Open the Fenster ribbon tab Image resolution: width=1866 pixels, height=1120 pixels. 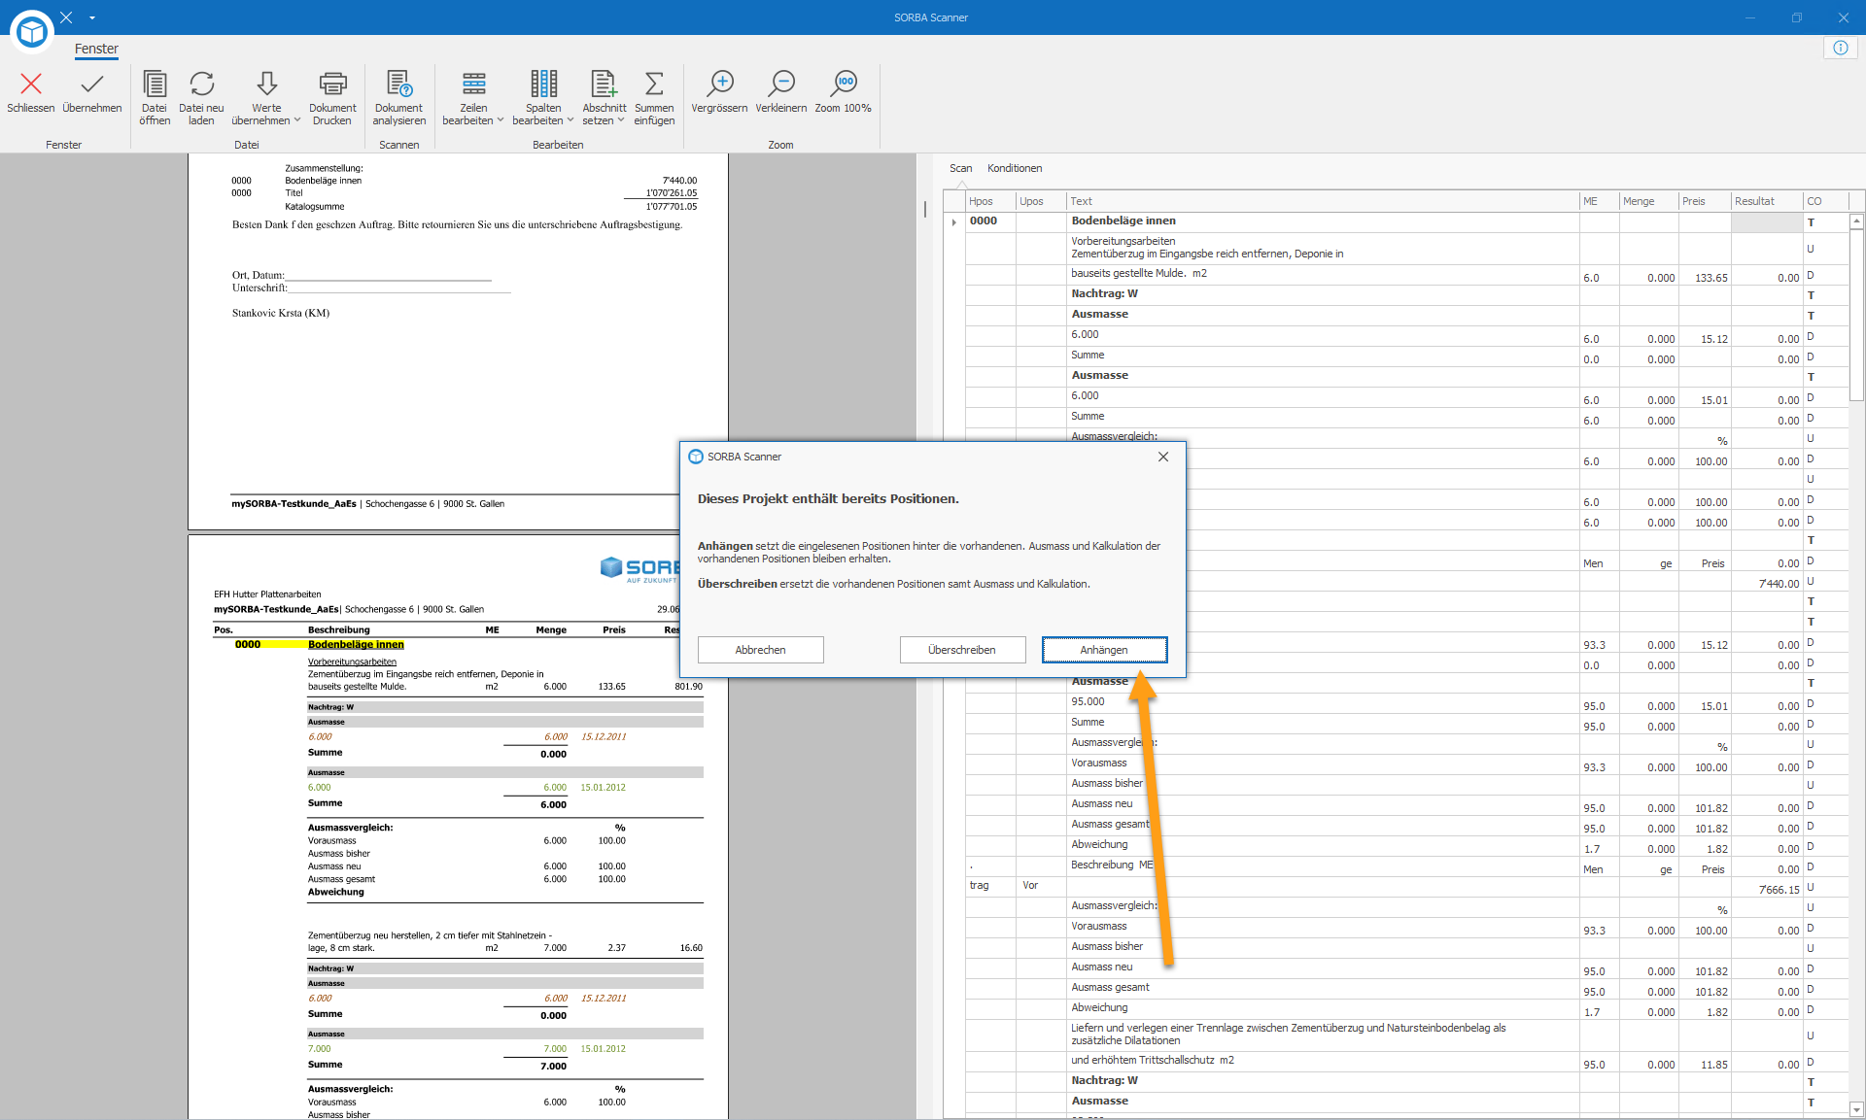(96, 49)
